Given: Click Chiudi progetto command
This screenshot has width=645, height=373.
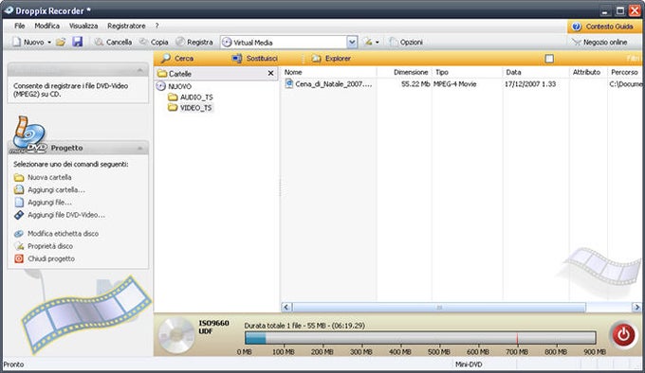Looking at the screenshot, I should (x=45, y=258).
